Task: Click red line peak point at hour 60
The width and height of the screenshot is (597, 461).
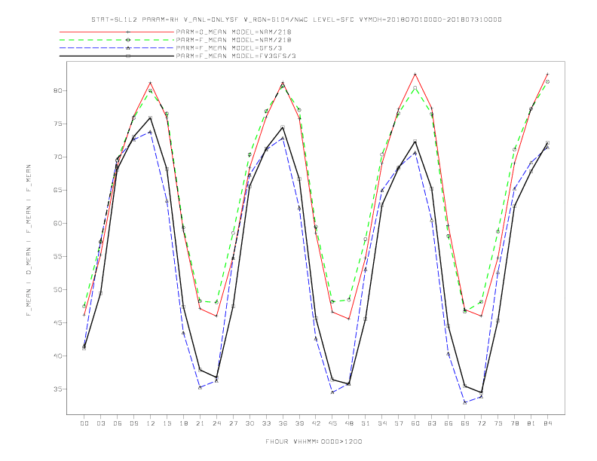Action: pyautogui.click(x=415, y=74)
